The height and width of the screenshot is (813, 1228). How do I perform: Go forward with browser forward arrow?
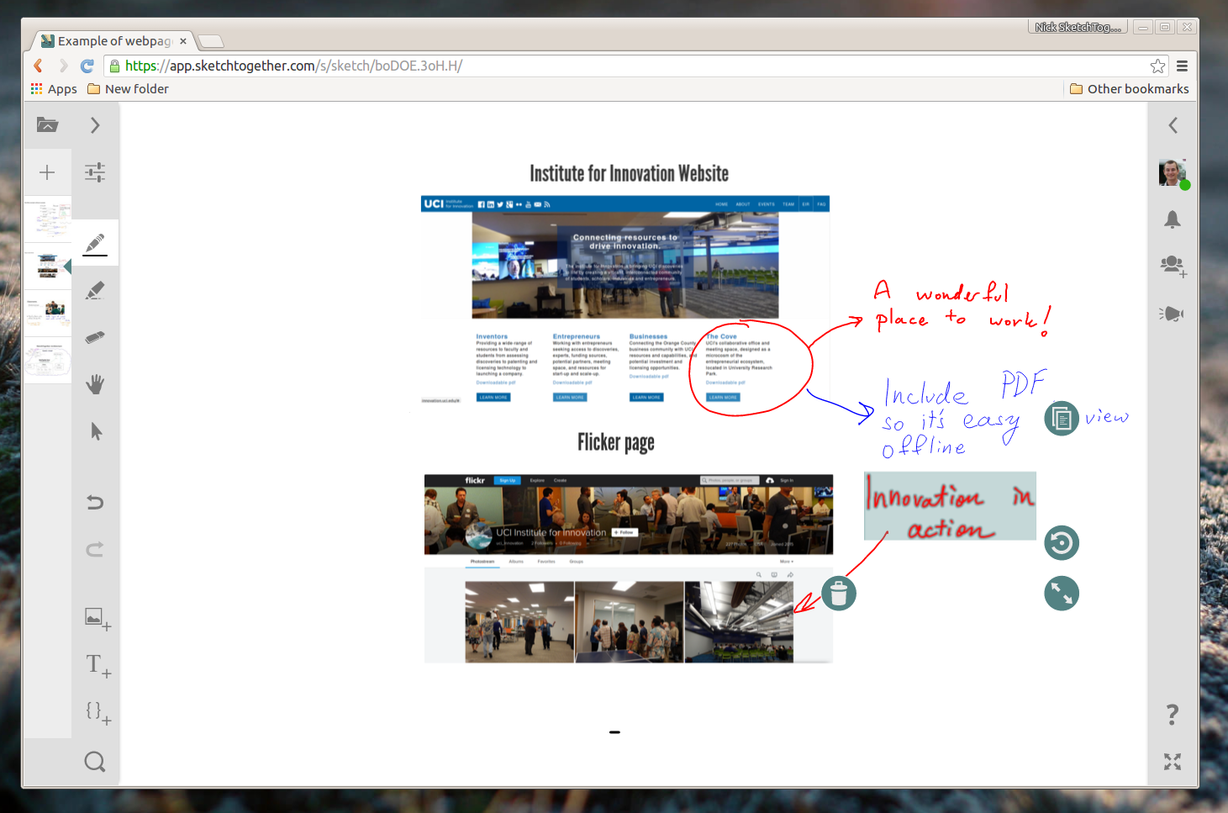[63, 66]
